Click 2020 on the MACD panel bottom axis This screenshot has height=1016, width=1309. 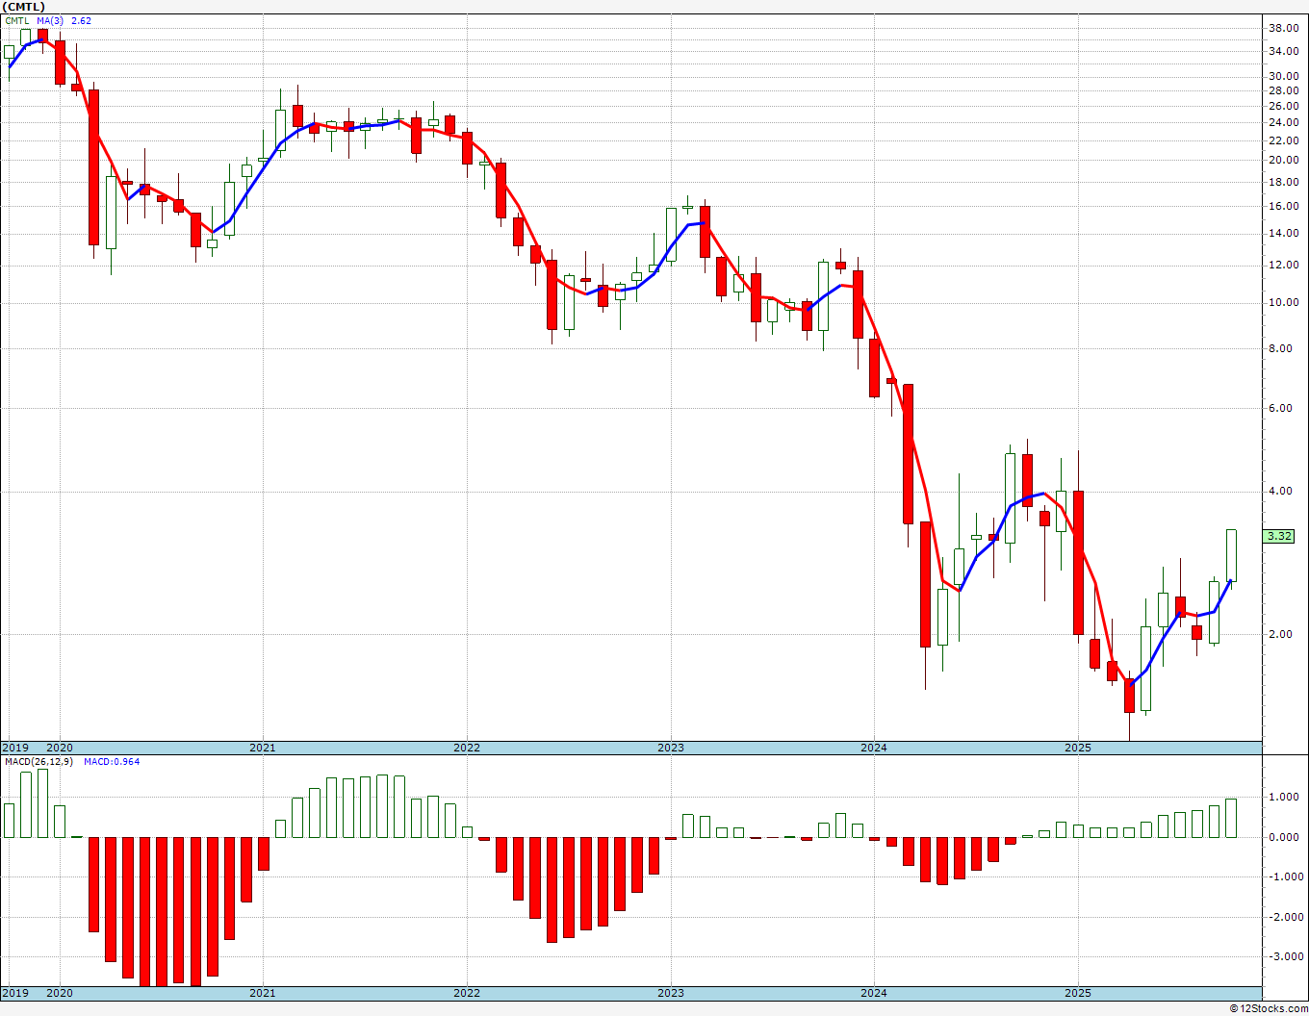click(x=60, y=993)
